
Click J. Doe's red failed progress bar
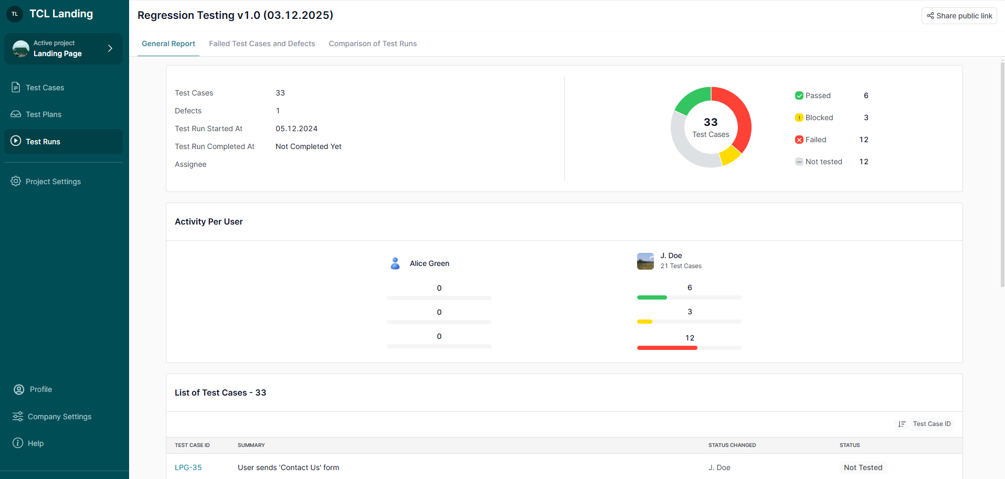667,348
